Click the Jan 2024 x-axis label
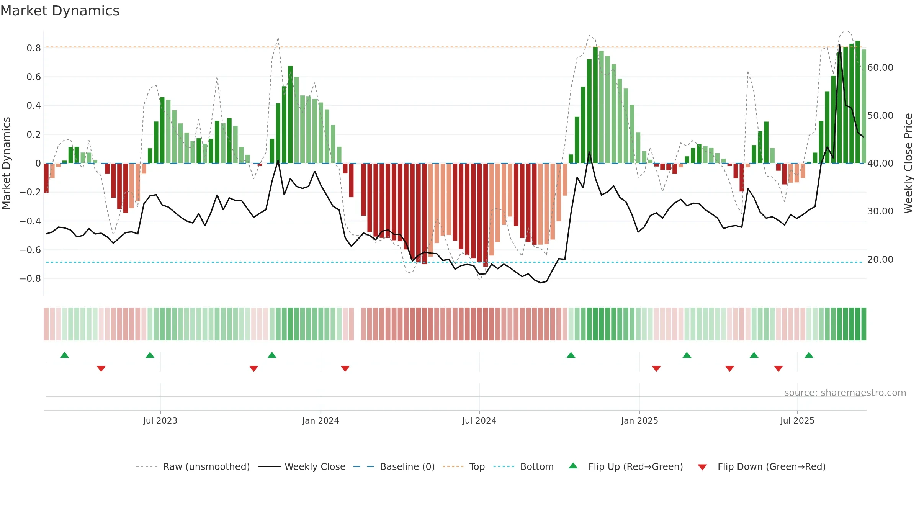Screen dimensions: 919x517 click(321, 420)
